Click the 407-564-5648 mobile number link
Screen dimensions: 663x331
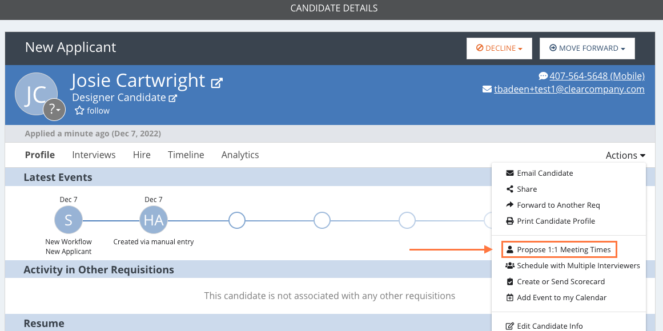pos(597,76)
